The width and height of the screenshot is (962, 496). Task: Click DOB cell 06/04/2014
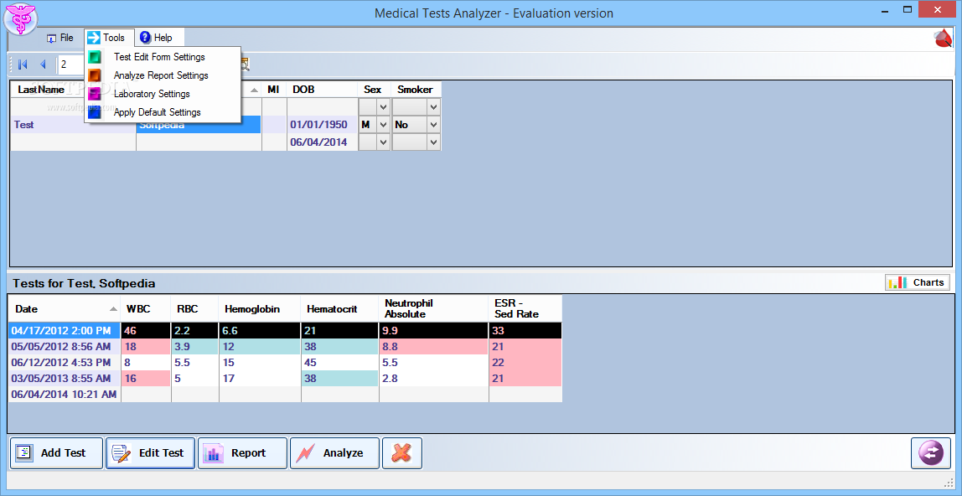coord(322,142)
